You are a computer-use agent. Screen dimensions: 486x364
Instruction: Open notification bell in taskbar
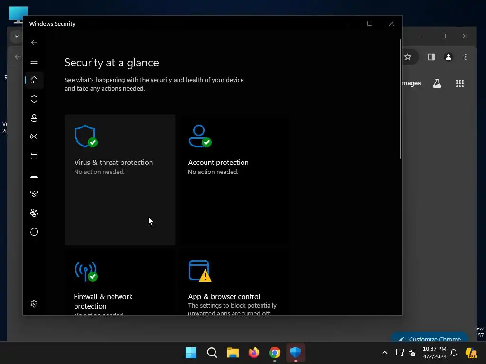pyautogui.click(x=454, y=353)
